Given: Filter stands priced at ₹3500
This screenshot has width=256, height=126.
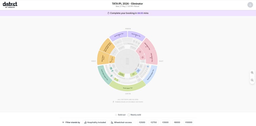Looking at the screenshot, I should pos(165,123).
